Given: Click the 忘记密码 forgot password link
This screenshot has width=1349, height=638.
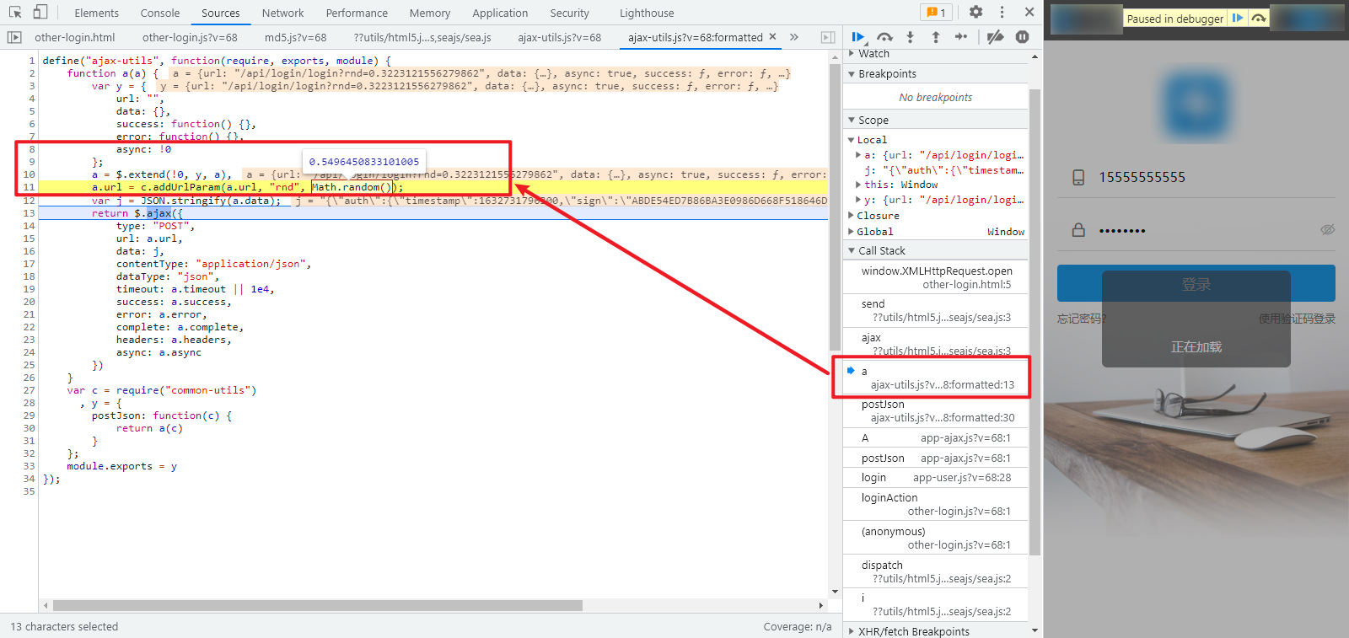Looking at the screenshot, I should pyautogui.click(x=1081, y=319).
